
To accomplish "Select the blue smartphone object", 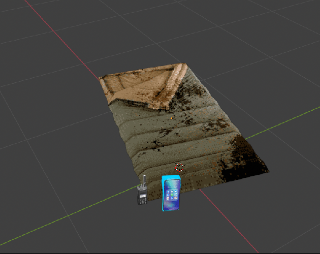I will pyautogui.click(x=172, y=194).
